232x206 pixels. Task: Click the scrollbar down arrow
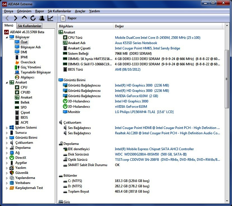227,201
